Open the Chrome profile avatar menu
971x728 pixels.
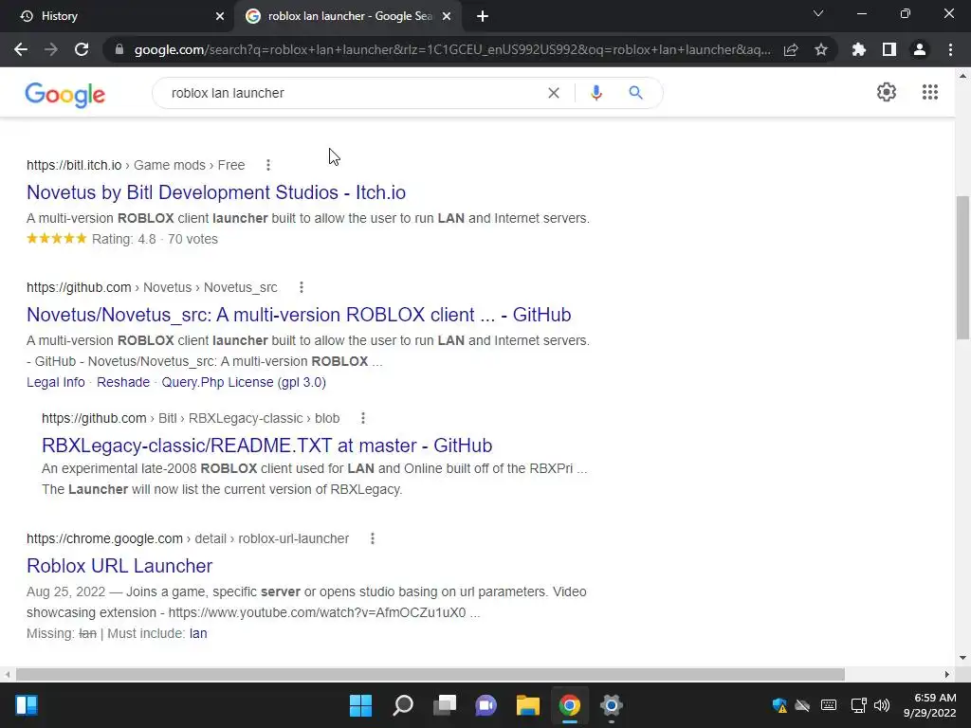920,49
